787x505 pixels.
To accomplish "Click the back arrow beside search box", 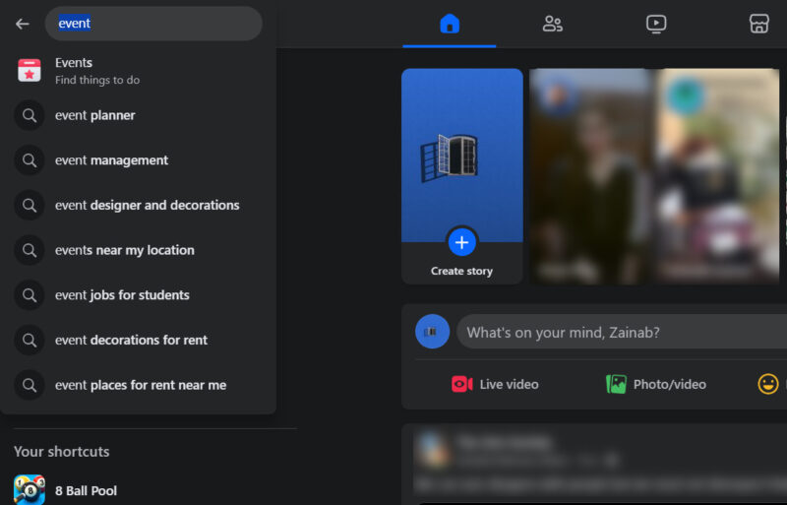I will point(23,24).
